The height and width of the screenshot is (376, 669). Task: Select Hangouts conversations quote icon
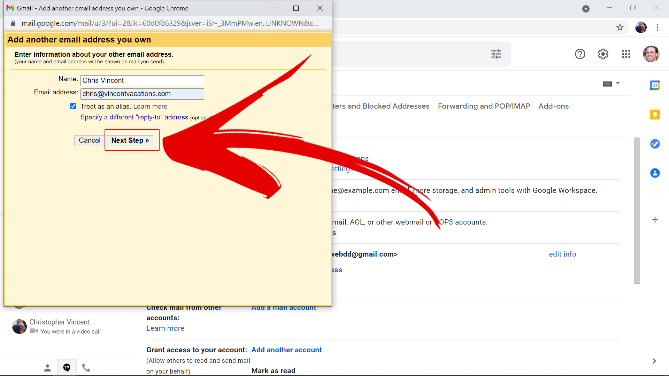click(67, 368)
